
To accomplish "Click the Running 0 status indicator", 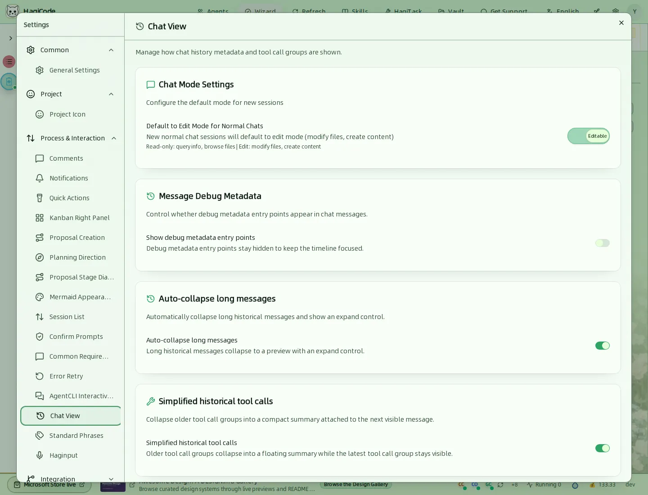I will (x=544, y=485).
